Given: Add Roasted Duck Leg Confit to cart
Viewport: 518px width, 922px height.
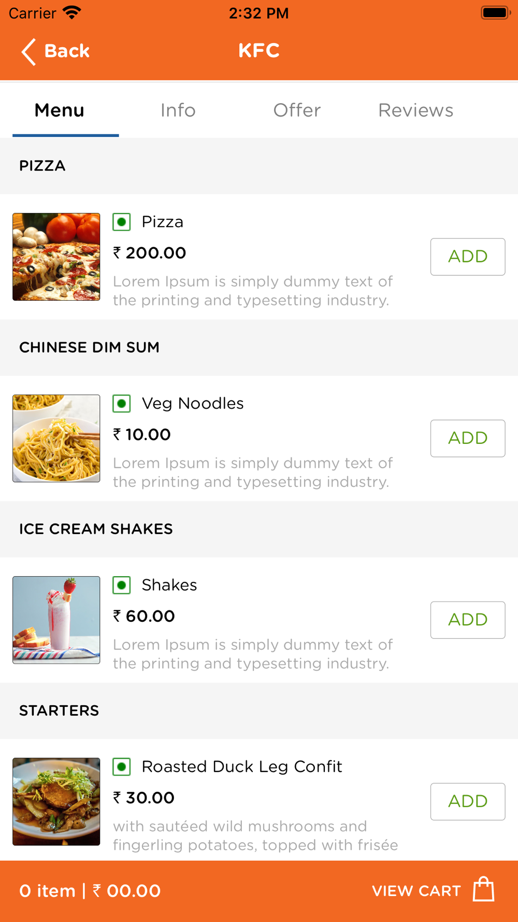Looking at the screenshot, I should [x=468, y=801].
